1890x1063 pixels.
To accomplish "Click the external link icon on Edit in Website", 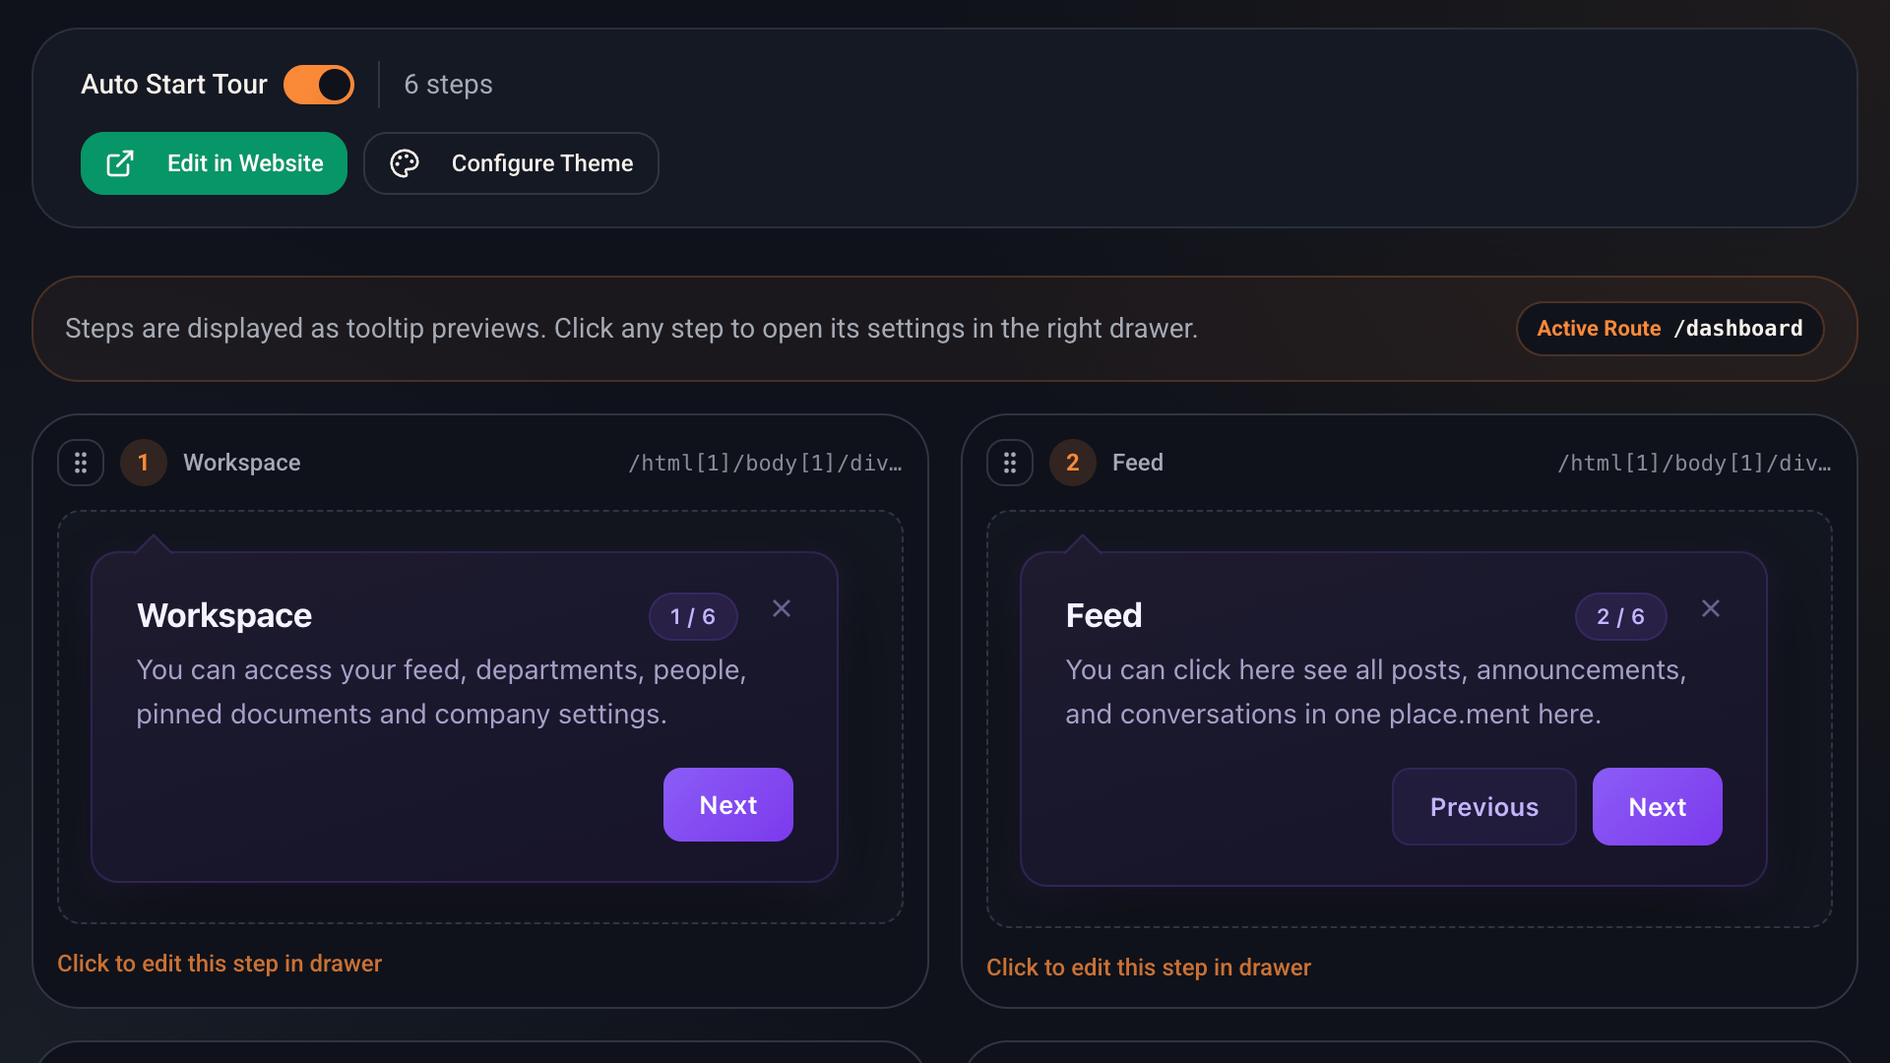I will coord(120,163).
